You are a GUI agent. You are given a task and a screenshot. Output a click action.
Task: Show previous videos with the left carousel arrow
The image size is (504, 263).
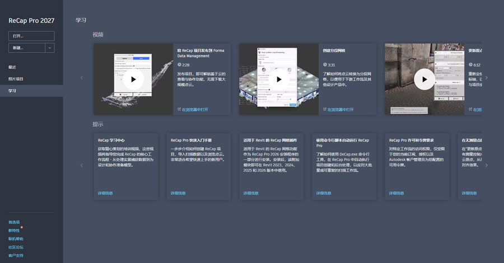click(81, 78)
